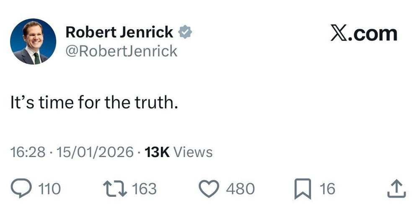
Task: Click the blue verified badge
Action: coord(186,32)
